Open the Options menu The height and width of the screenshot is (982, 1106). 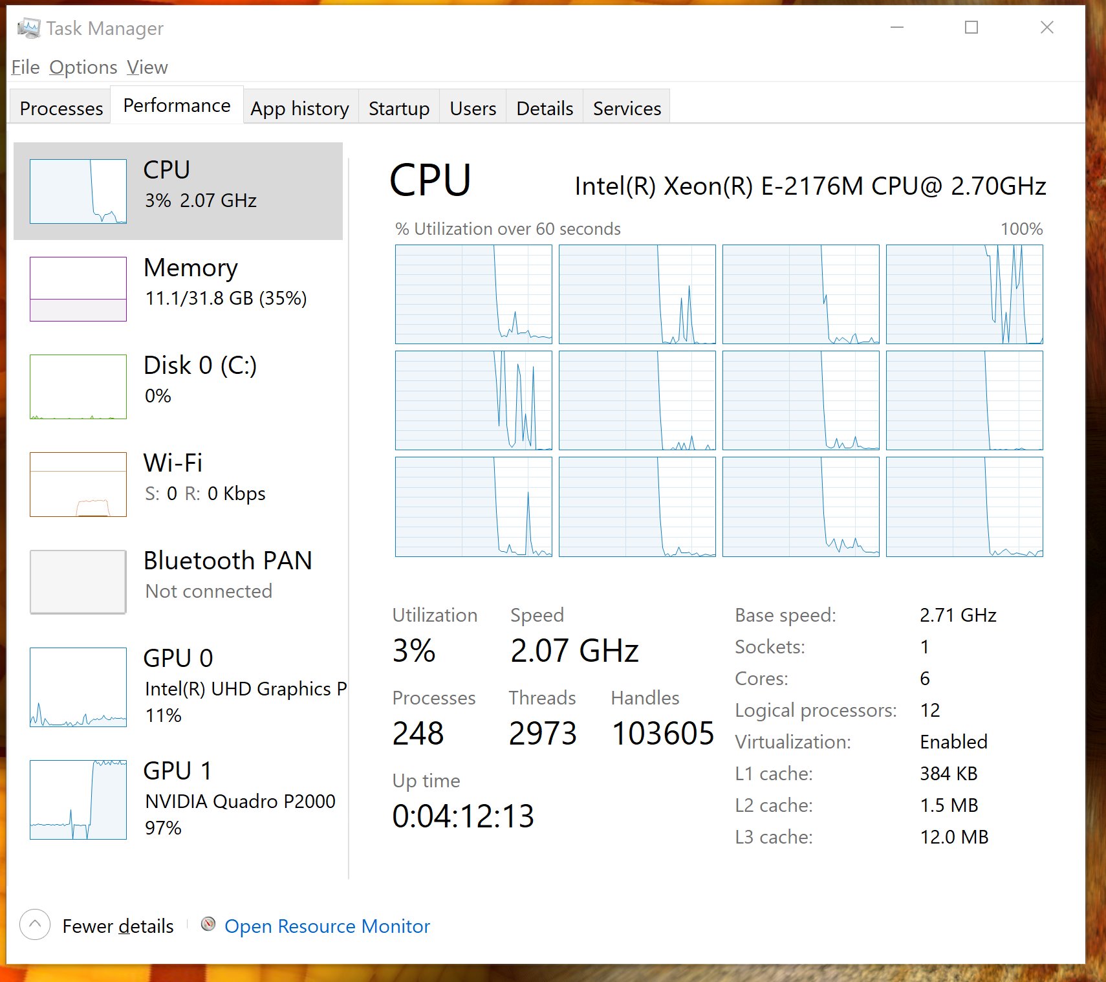83,67
